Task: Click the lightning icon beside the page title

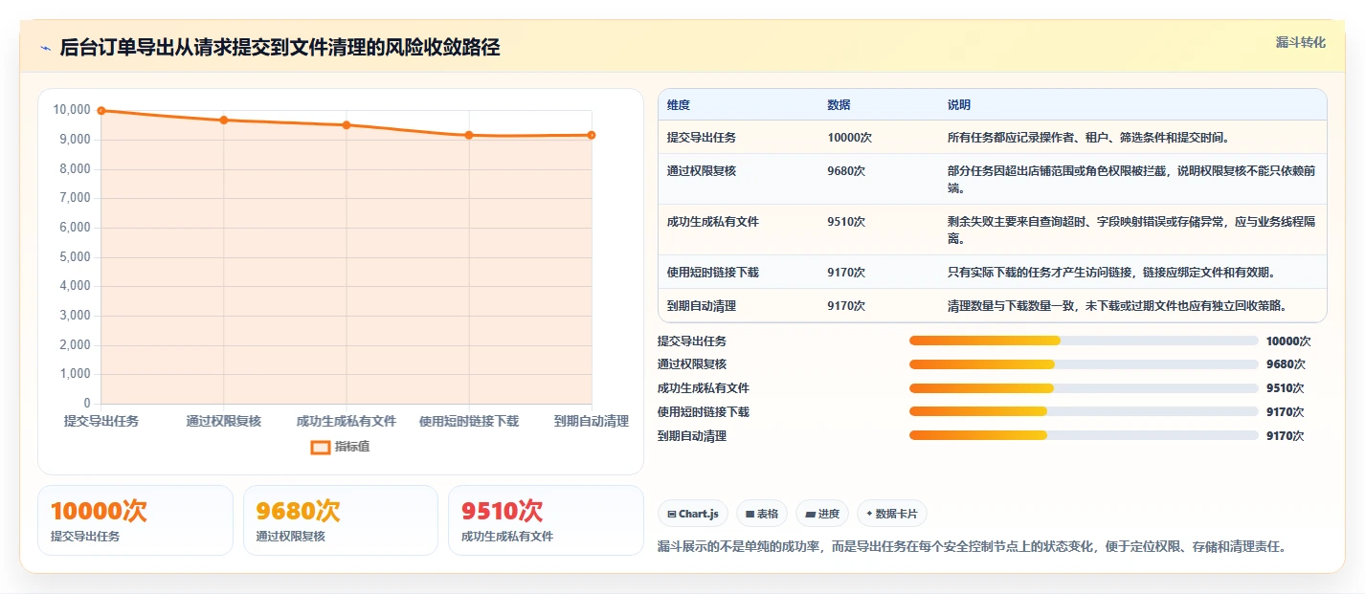Action: [x=45, y=48]
